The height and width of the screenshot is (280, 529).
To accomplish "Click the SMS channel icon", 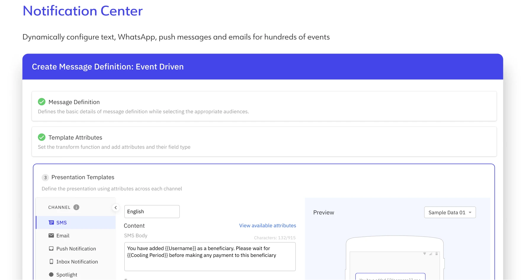I will [x=51, y=223].
